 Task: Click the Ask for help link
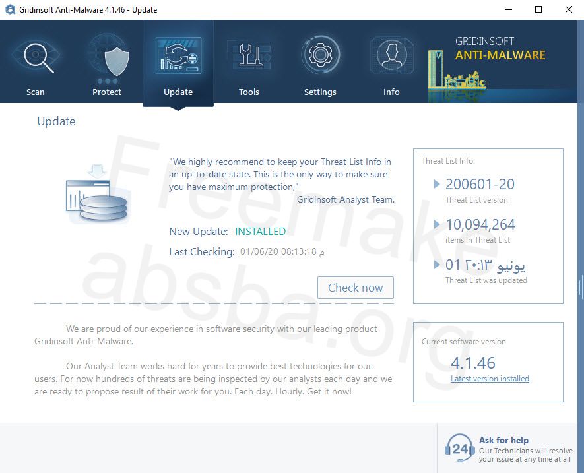point(503,440)
